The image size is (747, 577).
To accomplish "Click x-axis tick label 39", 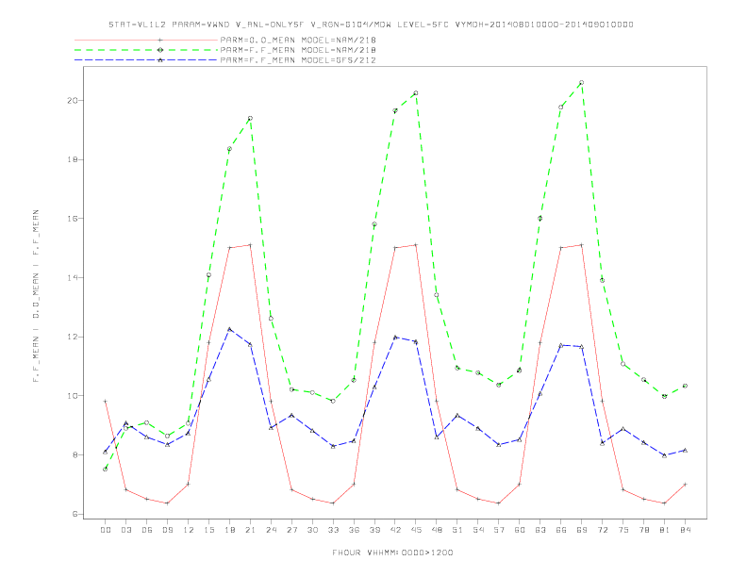I will [374, 530].
